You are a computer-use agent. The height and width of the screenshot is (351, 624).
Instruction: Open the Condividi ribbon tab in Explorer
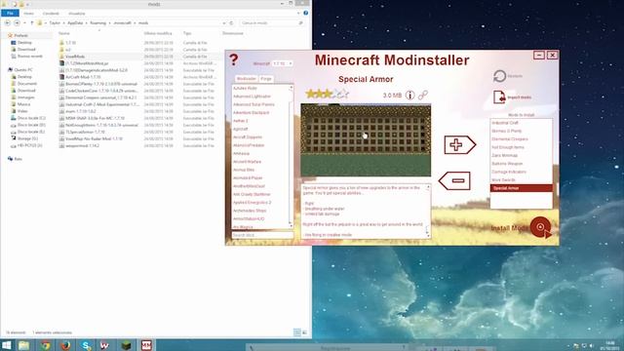coord(51,14)
